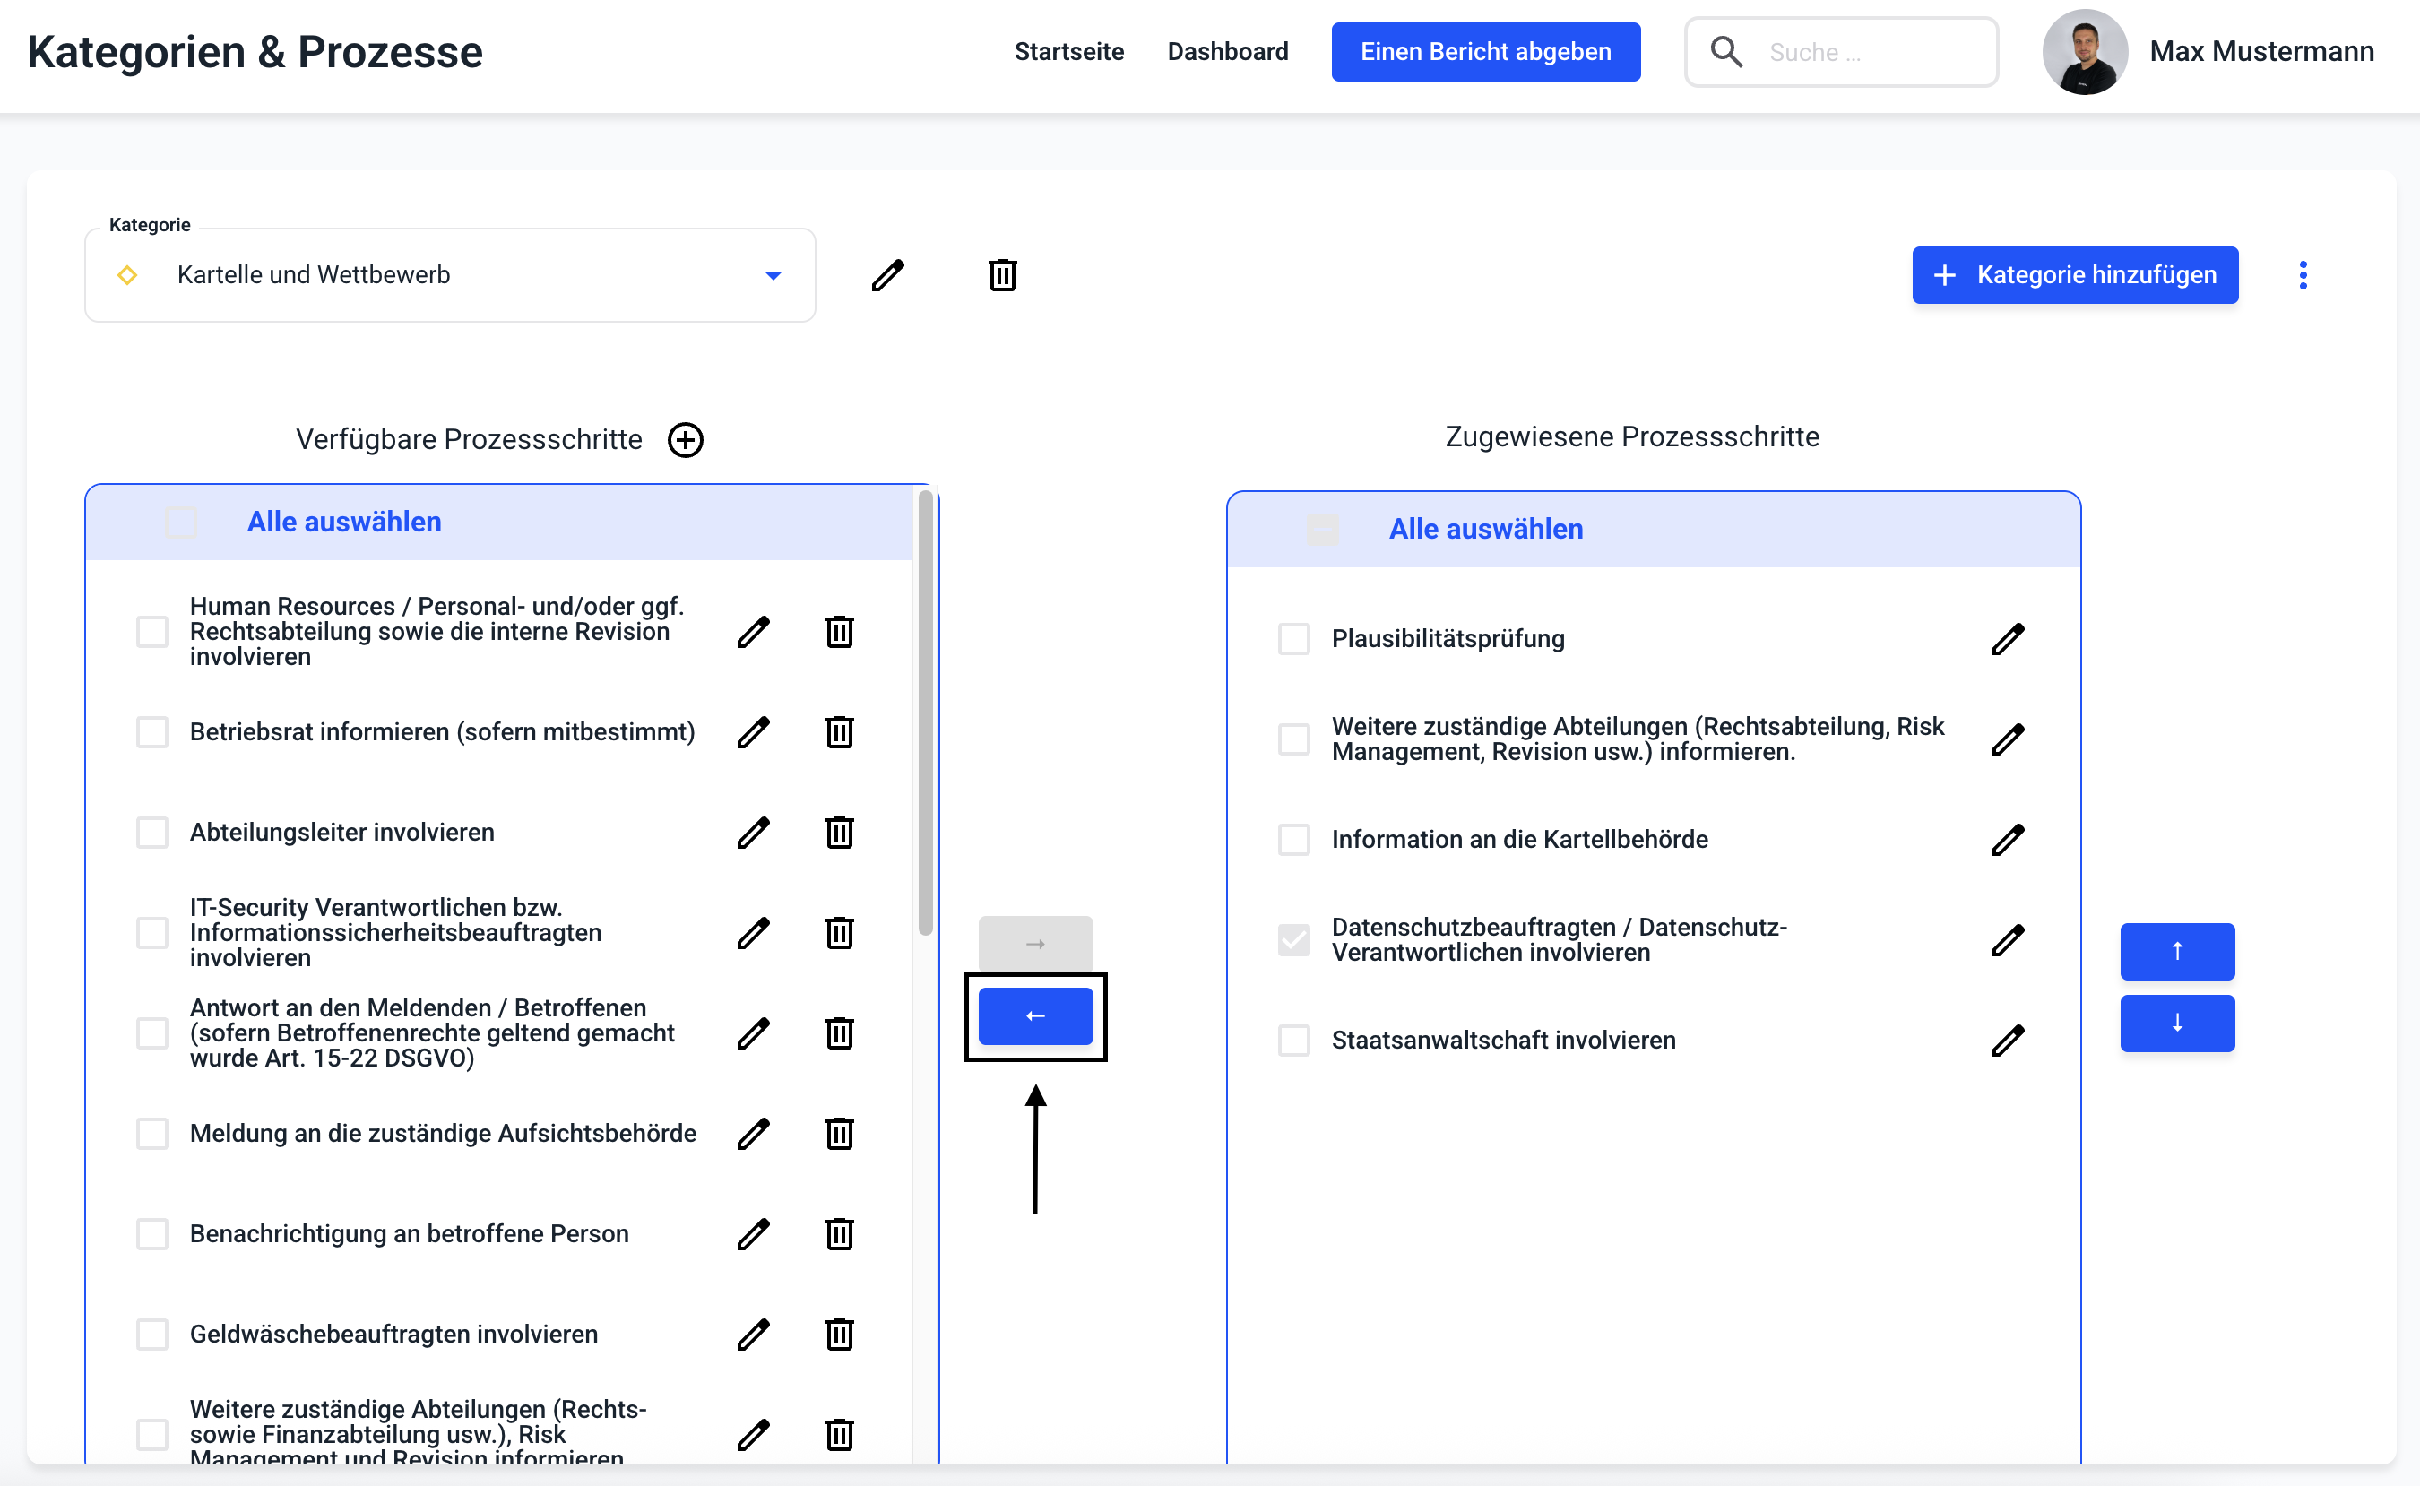
Task: Open the three-dot more options menu
Action: [2302, 275]
